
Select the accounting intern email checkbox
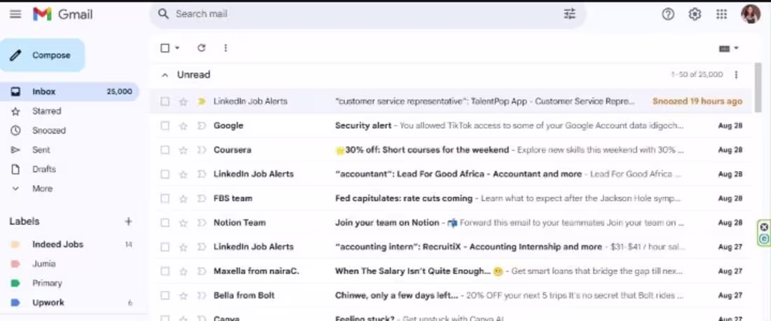[165, 247]
